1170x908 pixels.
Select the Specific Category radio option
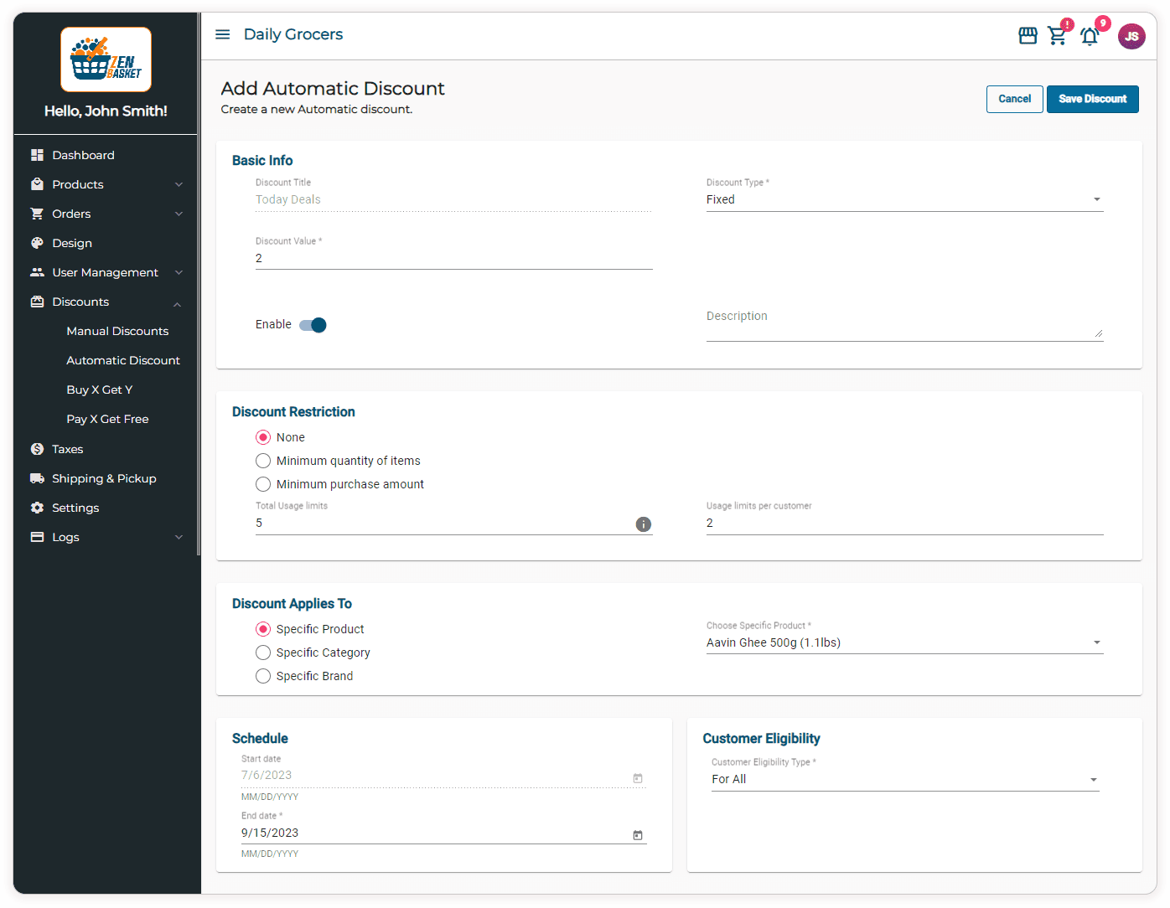[x=263, y=653]
